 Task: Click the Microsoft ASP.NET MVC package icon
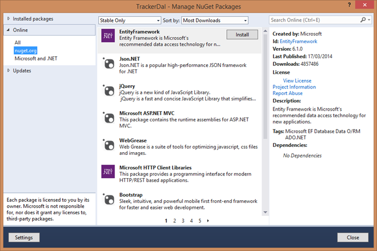pyautogui.click(x=109, y=118)
